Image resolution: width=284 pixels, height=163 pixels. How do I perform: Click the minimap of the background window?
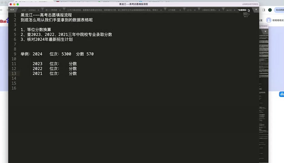pyautogui.click(x=263, y=60)
